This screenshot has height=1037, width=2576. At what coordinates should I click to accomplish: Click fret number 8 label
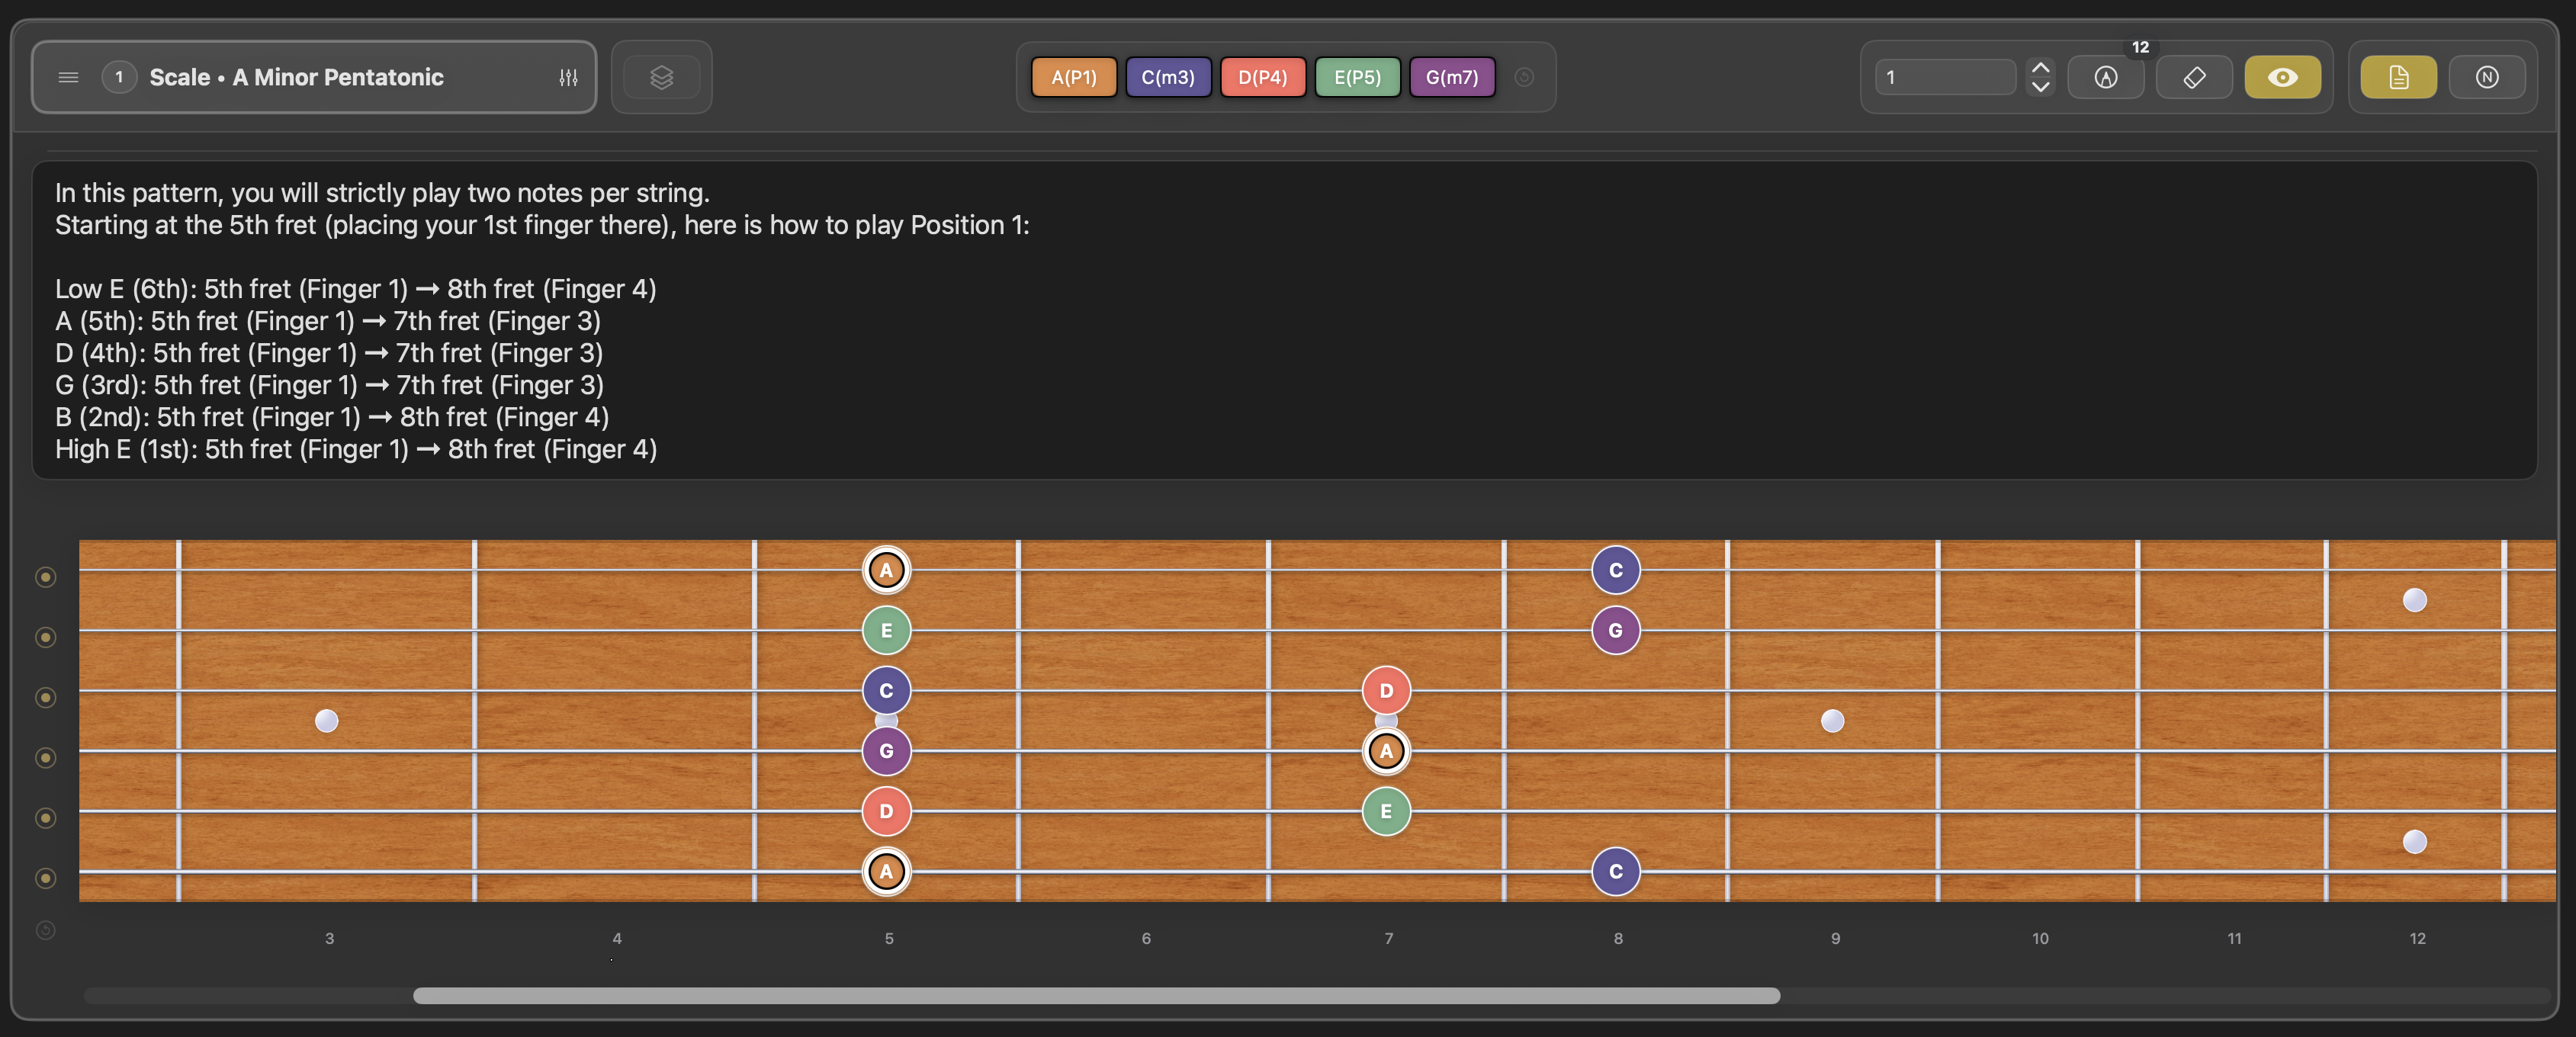pyautogui.click(x=1618, y=938)
